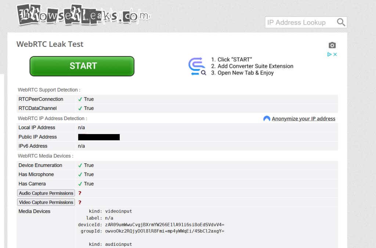Click the green checkmark next to RTCPeerConnection
Image resolution: width=376 pixels, height=248 pixels.
(80, 99)
